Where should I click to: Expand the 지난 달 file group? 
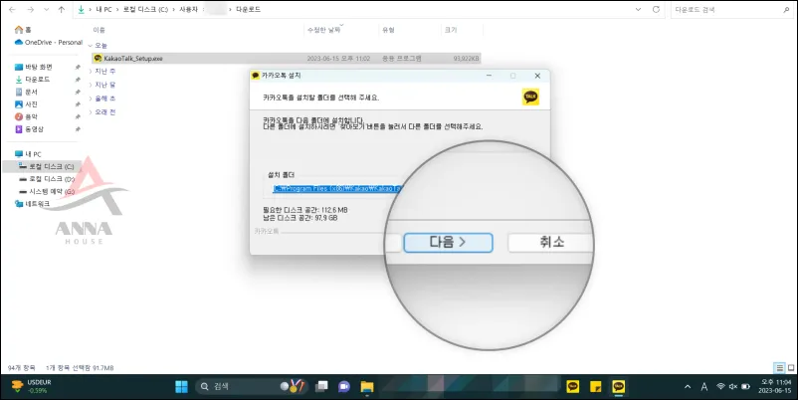[x=91, y=85]
